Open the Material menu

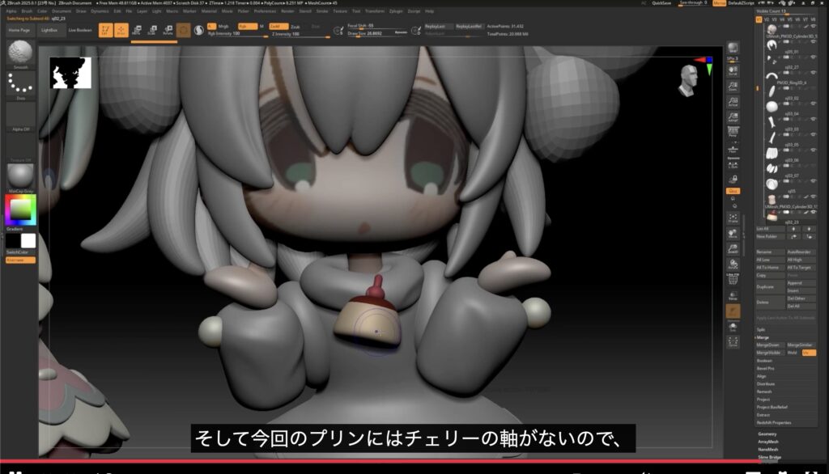(x=209, y=11)
